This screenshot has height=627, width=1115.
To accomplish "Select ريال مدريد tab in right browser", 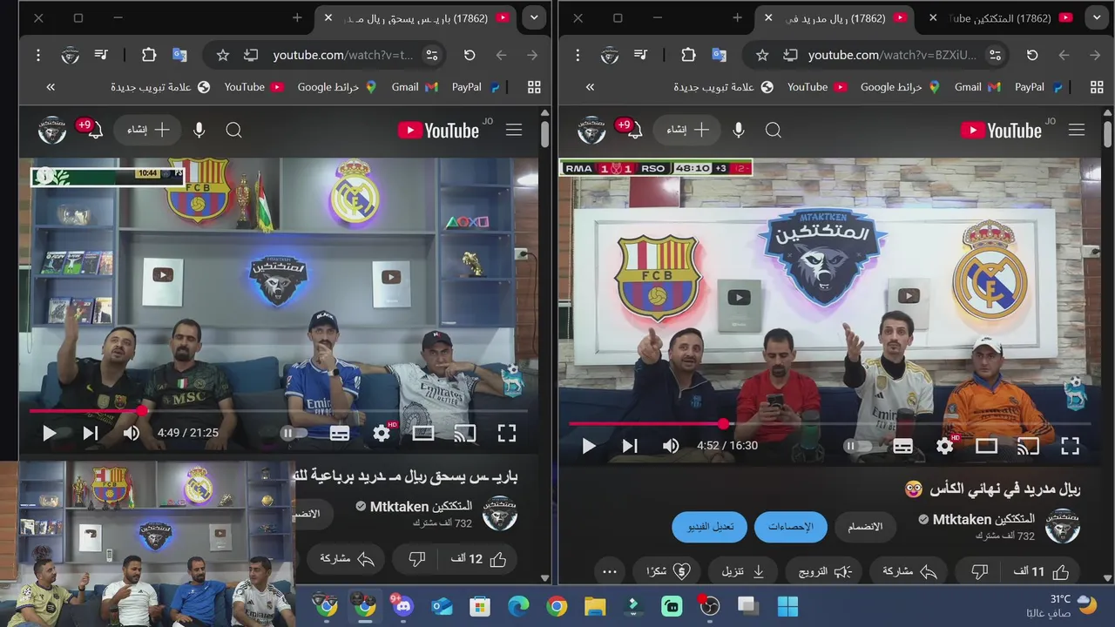I will tap(836, 17).
